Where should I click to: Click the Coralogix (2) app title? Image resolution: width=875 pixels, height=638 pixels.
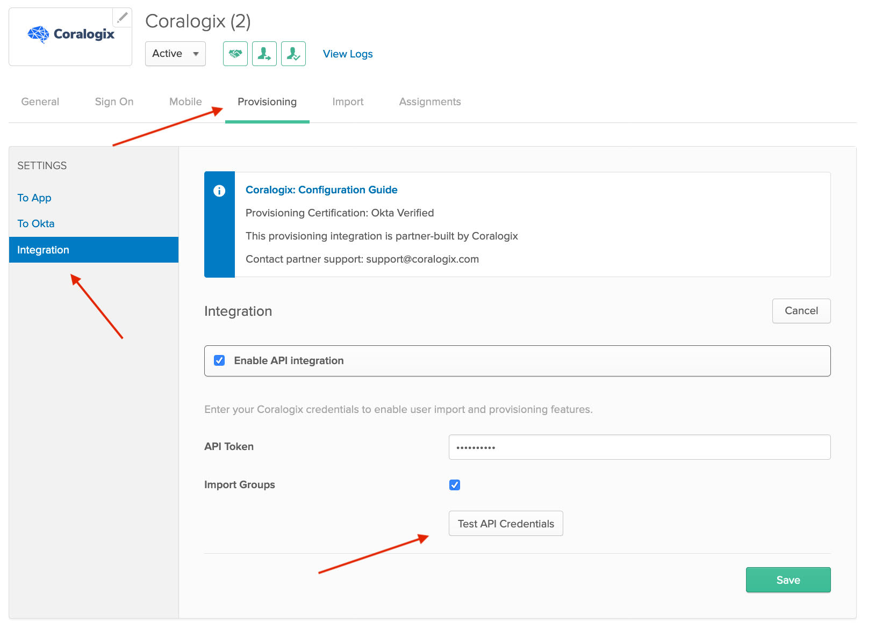pos(198,21)
